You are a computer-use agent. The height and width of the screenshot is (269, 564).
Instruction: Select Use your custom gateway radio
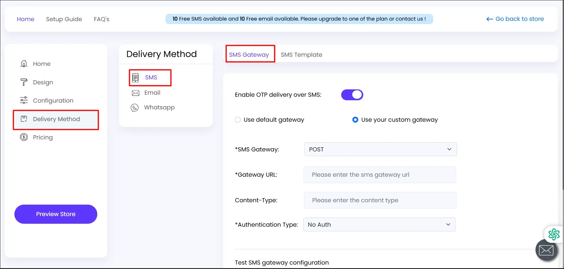[355, 120]
